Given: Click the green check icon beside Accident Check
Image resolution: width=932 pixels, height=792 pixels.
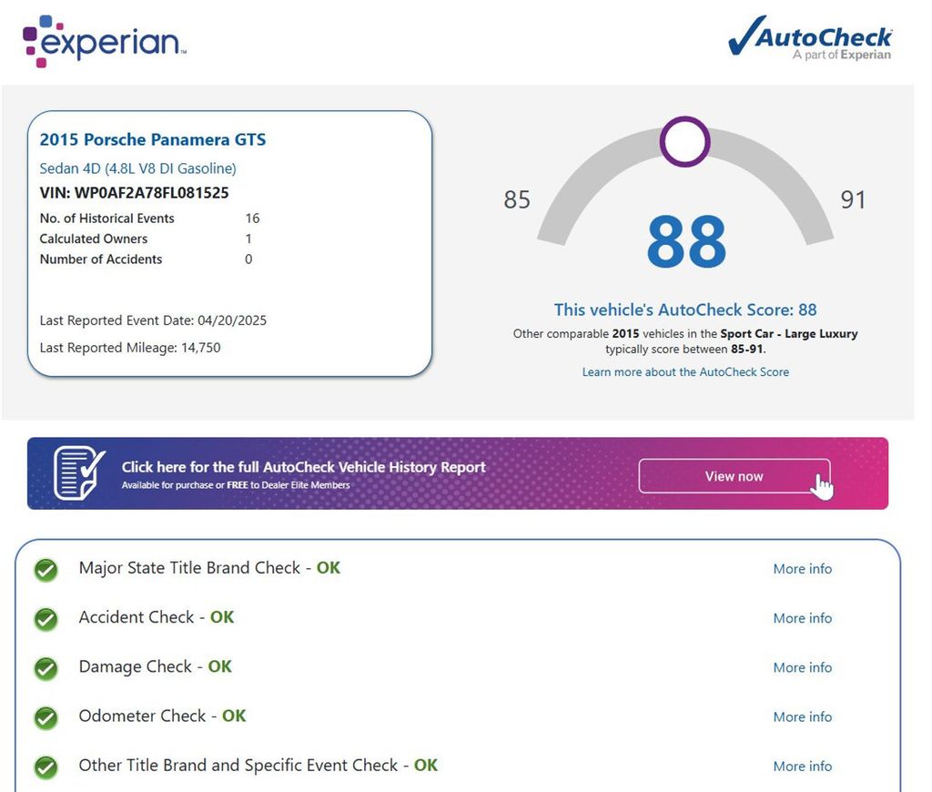Looking at the screenshot, I should click(46, 619).
